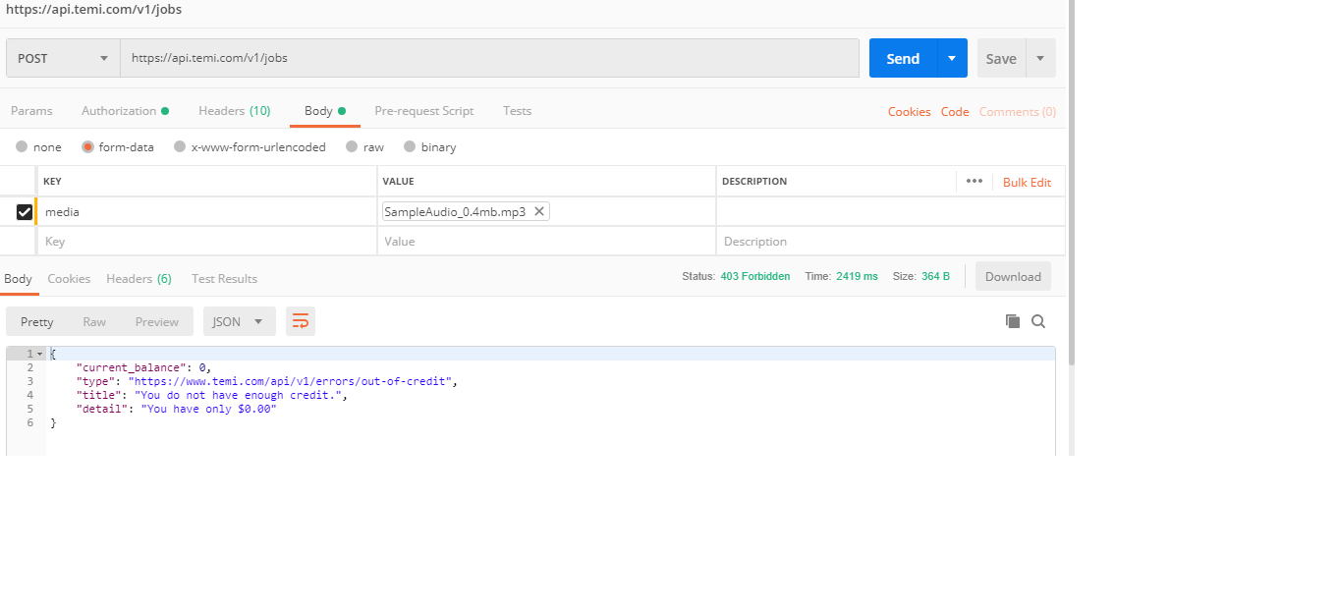
Task: Switch to Raw response view
Action: [x=94, y=321]
